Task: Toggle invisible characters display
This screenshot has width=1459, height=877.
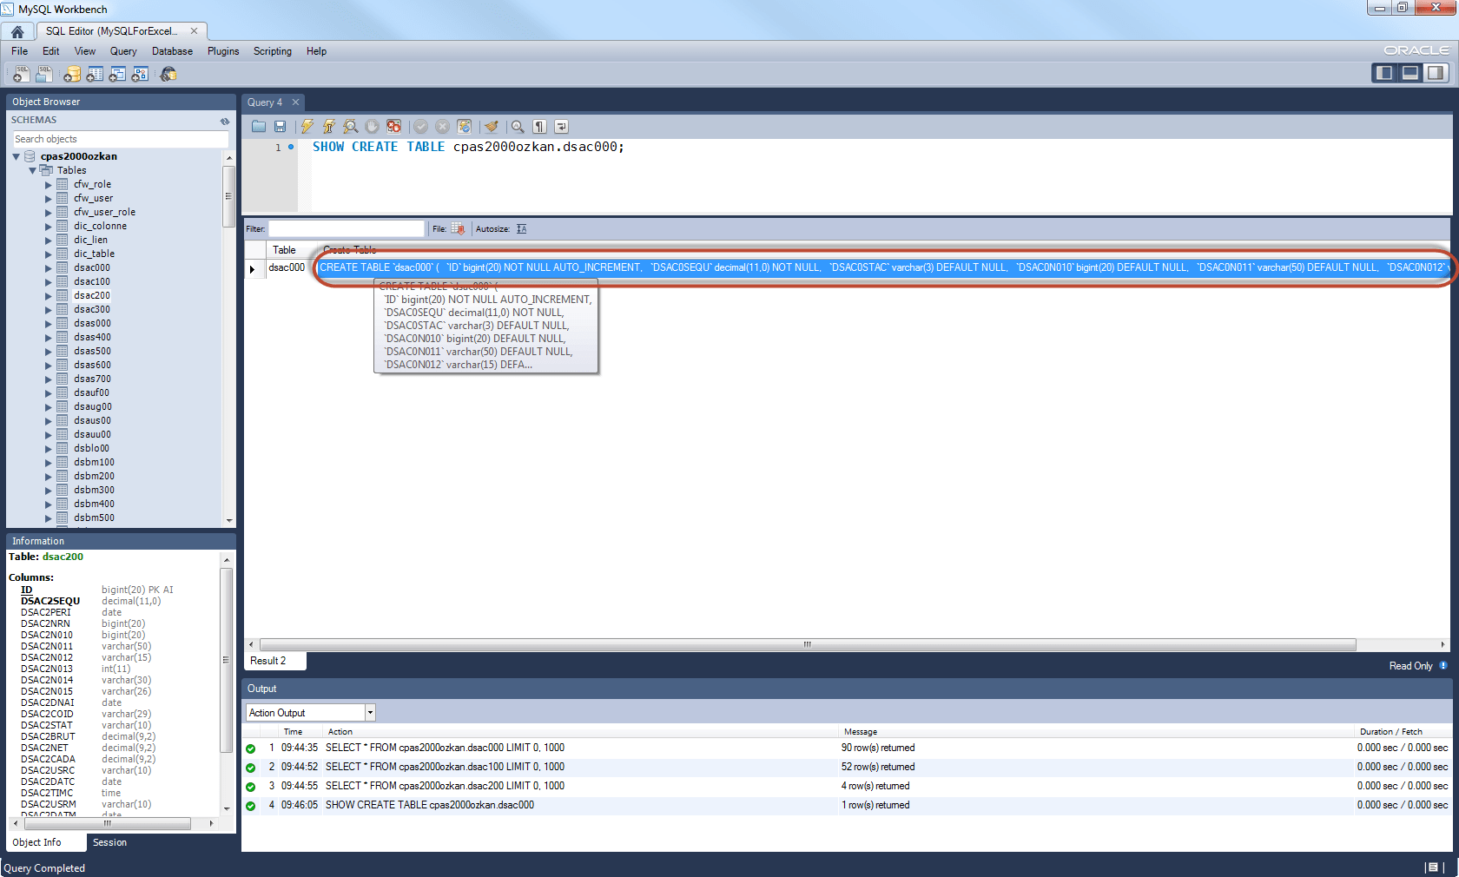Action: (x=539, y=127)
